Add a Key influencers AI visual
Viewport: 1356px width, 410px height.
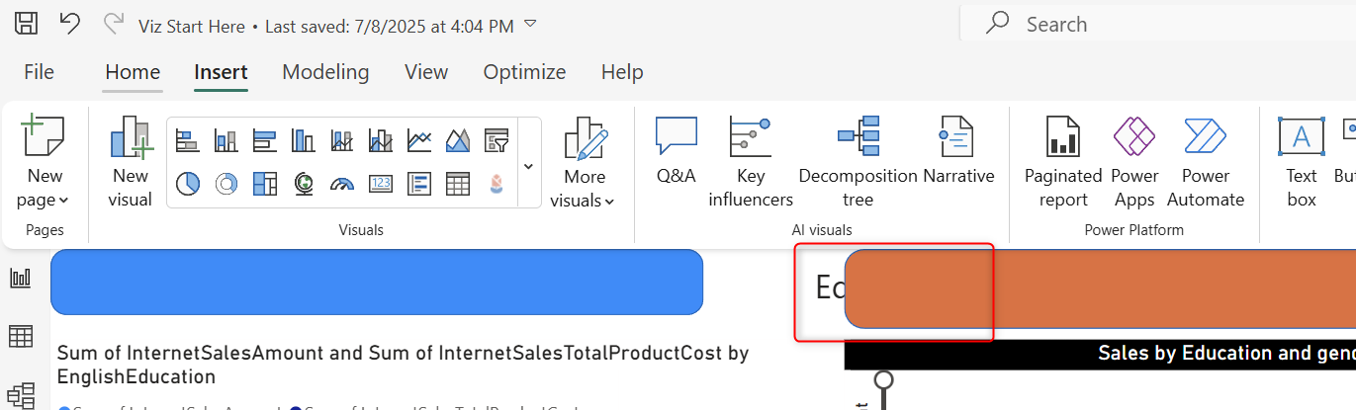coord(751,163)
